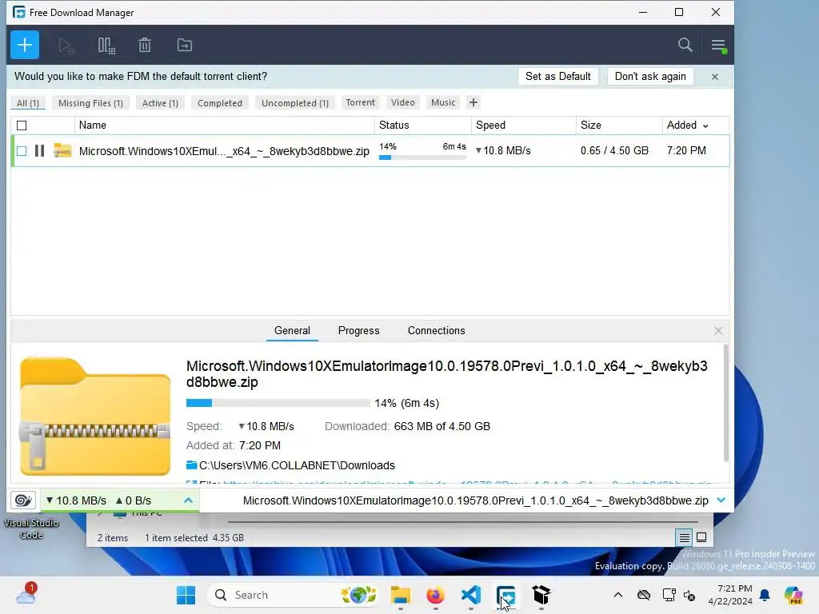Click the details panel vertical scrollbar
819x614 pixels.
725,403
